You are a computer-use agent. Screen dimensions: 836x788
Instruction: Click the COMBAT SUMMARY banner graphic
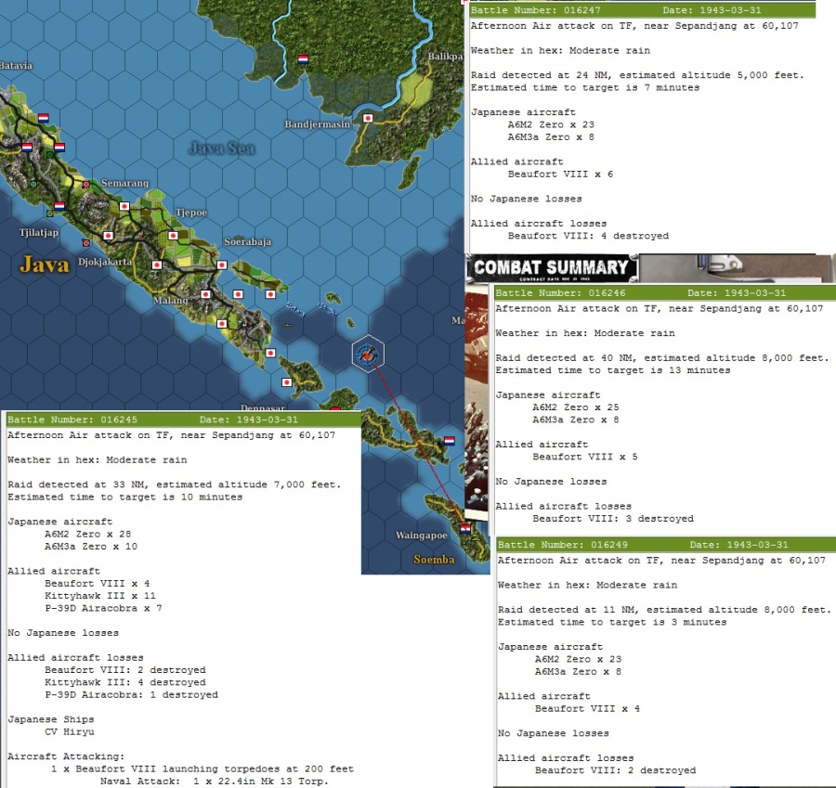(557, 267)
